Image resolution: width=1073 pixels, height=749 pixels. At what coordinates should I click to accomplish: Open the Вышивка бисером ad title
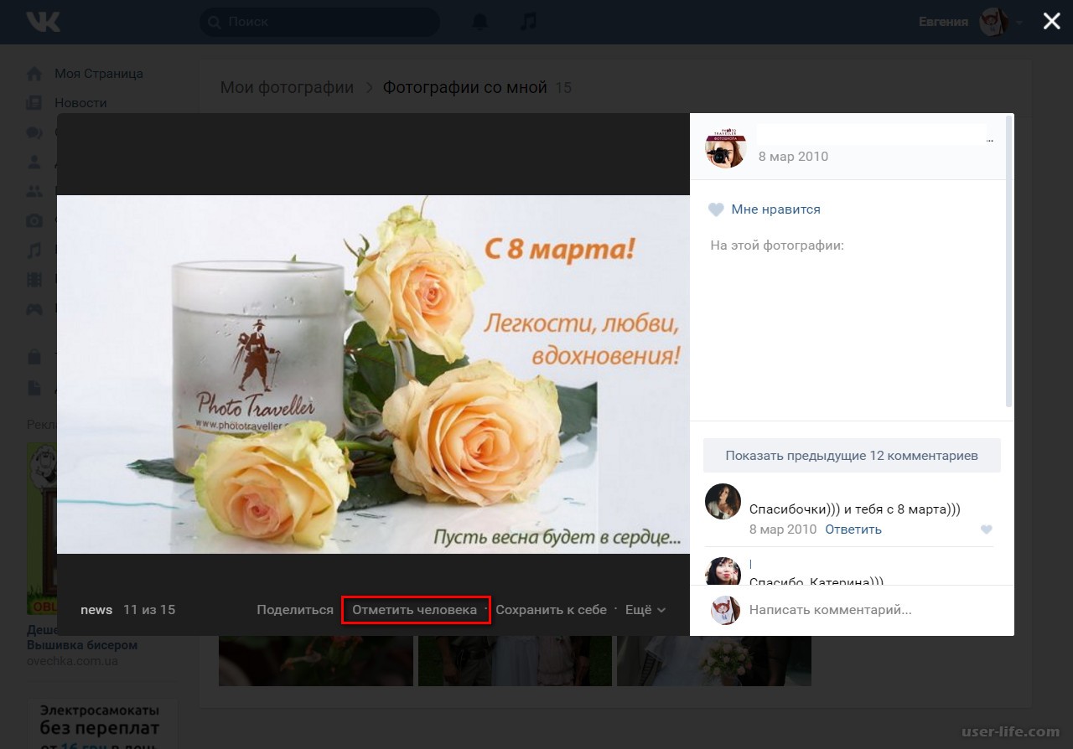click(82, 645)
